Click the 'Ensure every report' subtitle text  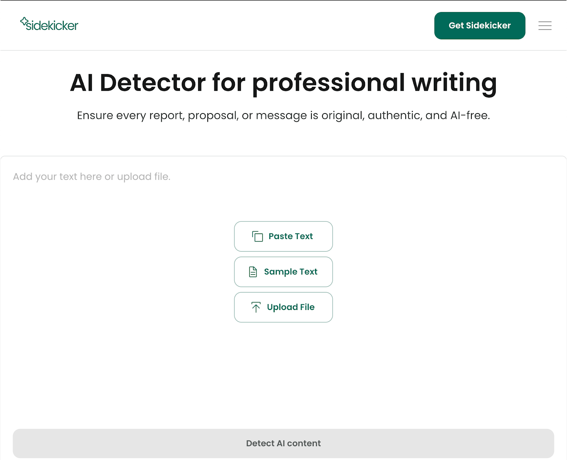283,115
